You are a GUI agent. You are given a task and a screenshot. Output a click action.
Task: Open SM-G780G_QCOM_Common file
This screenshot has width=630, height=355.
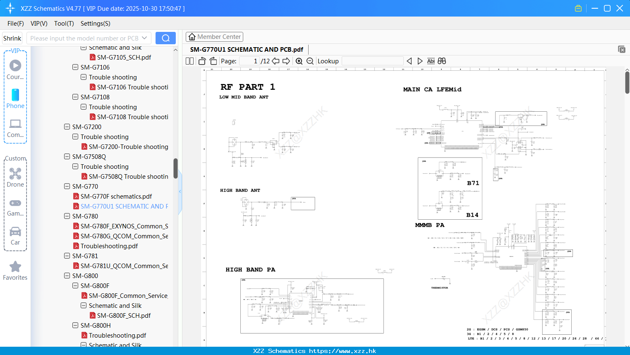[120, 236]
